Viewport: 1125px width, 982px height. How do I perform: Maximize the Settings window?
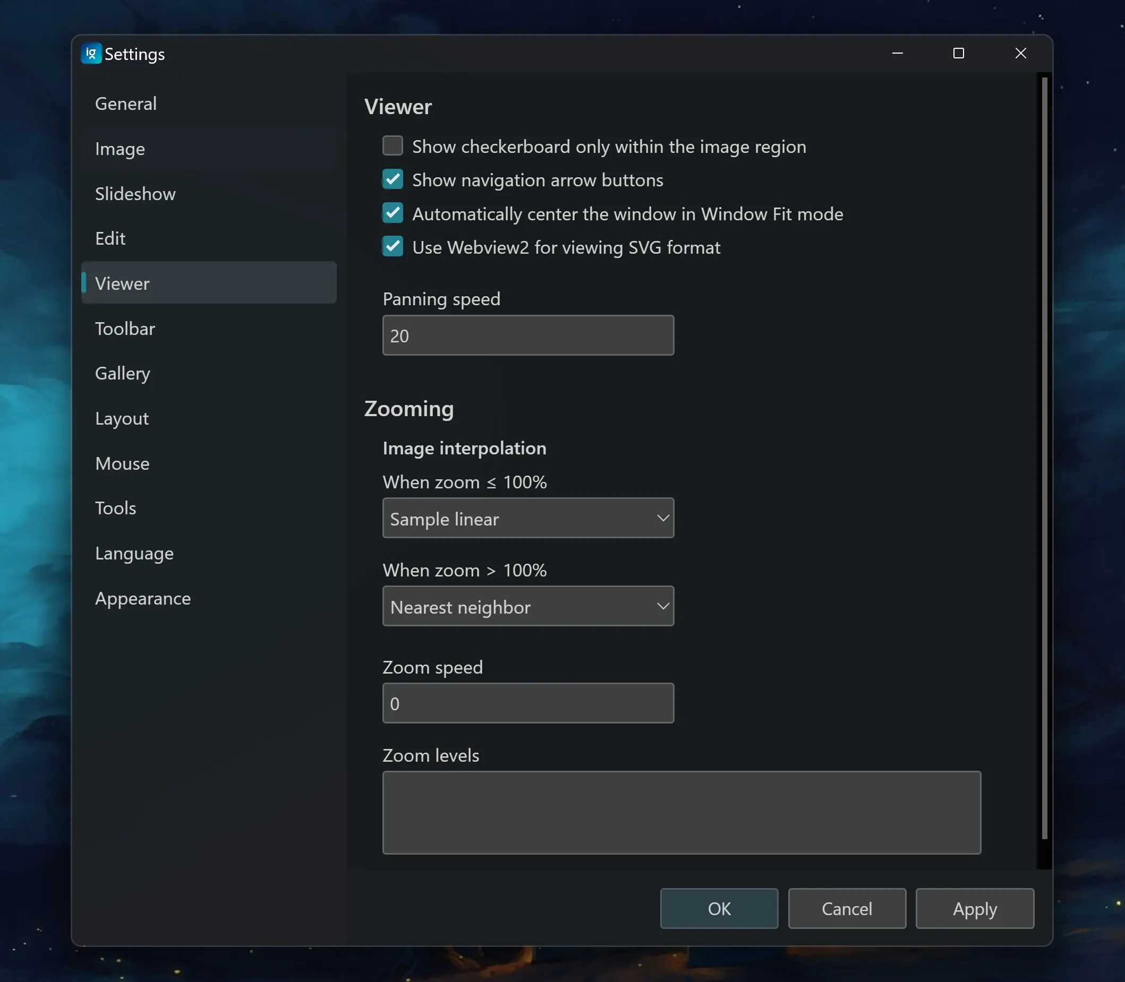958,53
